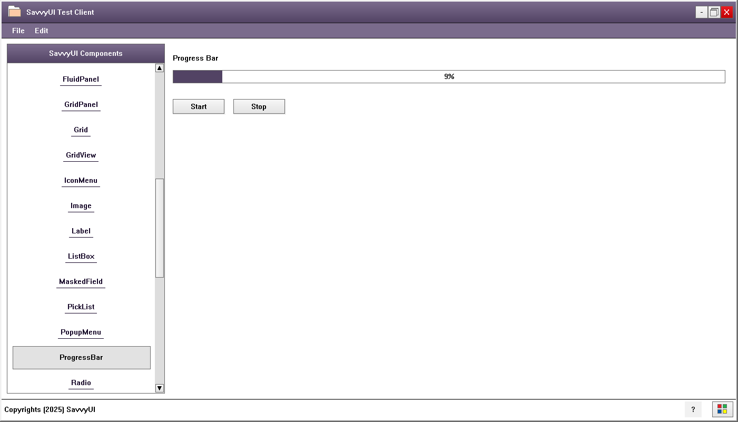Open the IconMenu component page
This screenshot has height=422, width=738.
tap(81, 180)
